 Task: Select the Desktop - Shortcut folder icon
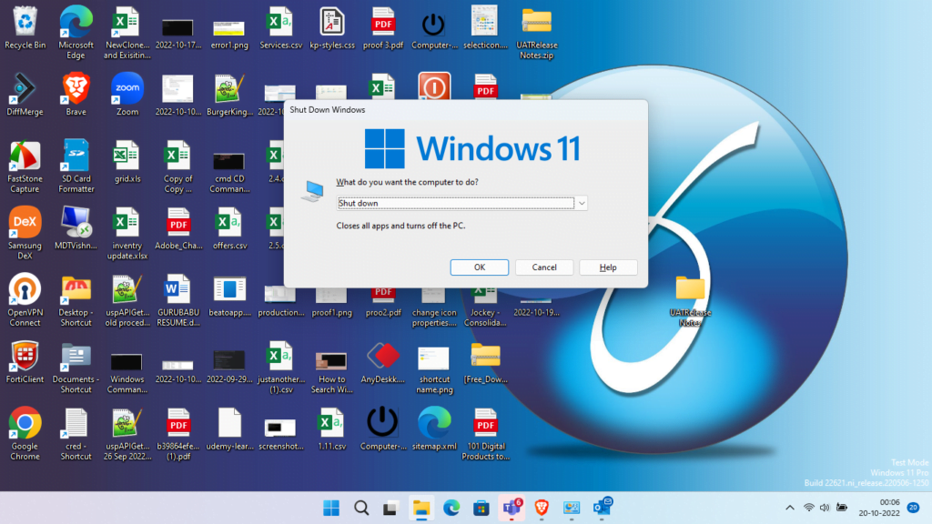click(x=76, y=300)
